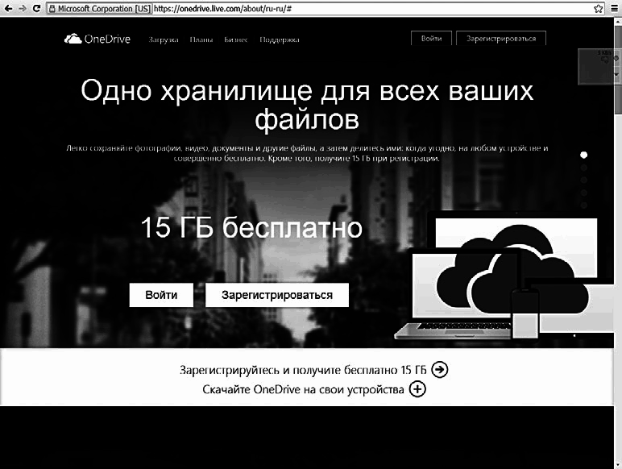Screen dimensions: 622x469
Task: Open the Загрузка navigation item
Action: coord(164,39)
